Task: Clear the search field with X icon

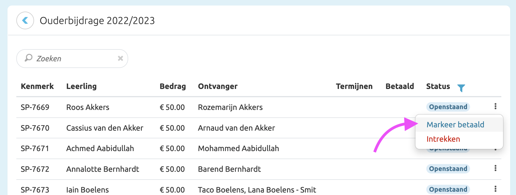Action: pos(120,58)
